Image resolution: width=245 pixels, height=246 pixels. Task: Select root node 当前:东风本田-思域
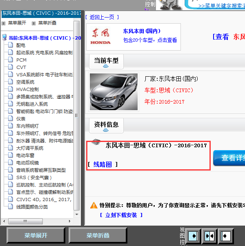point(45,38)
